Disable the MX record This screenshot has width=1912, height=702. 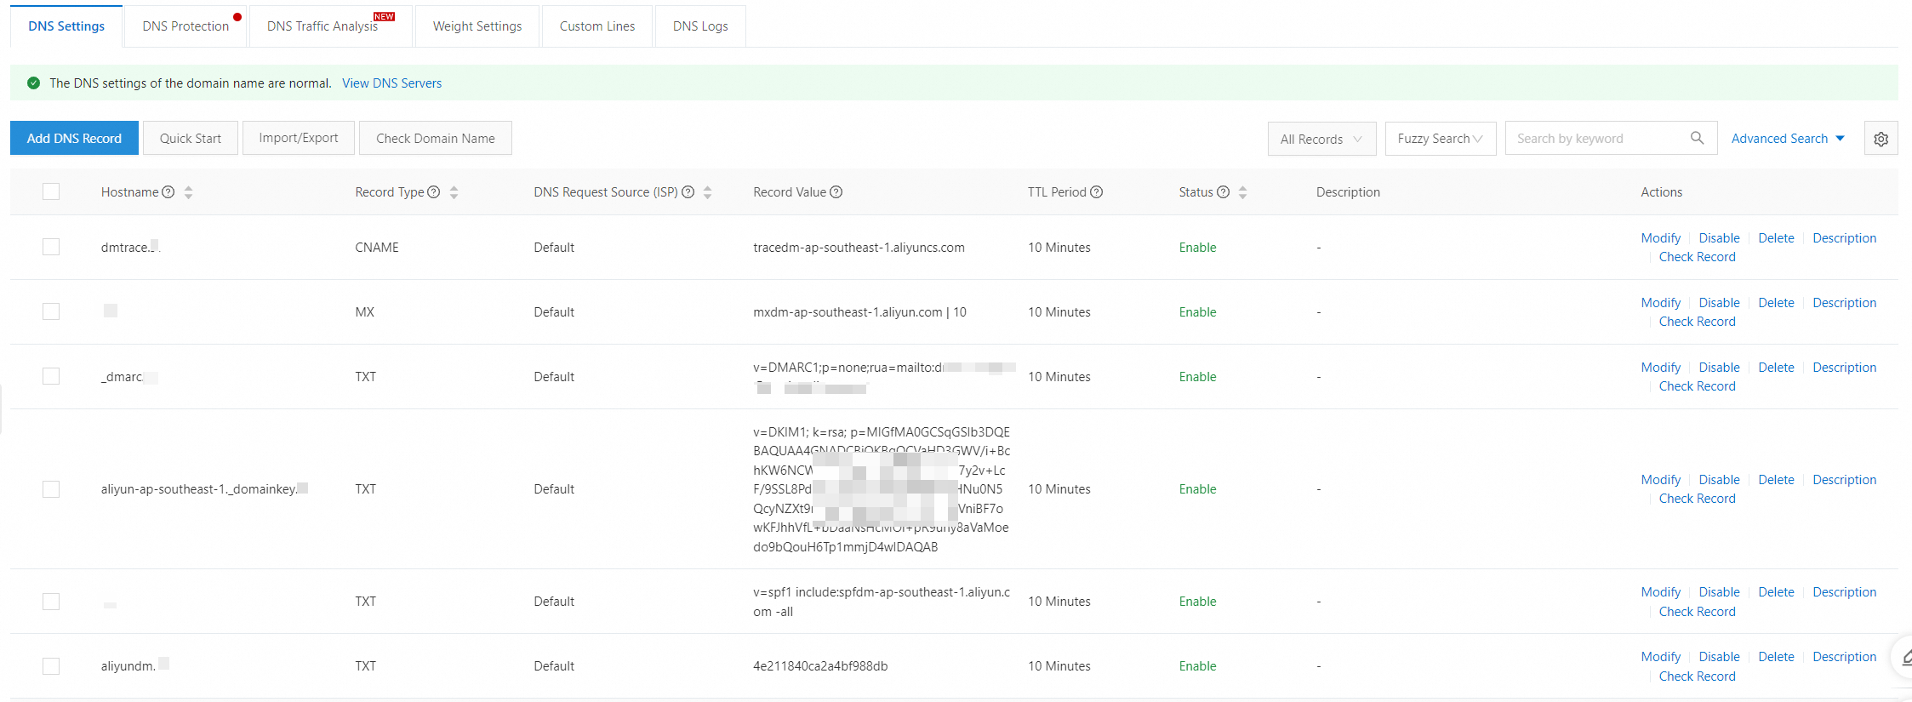(1719, 303)
